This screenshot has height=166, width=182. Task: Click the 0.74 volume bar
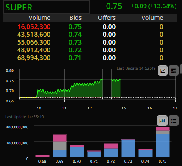point(145,153)
